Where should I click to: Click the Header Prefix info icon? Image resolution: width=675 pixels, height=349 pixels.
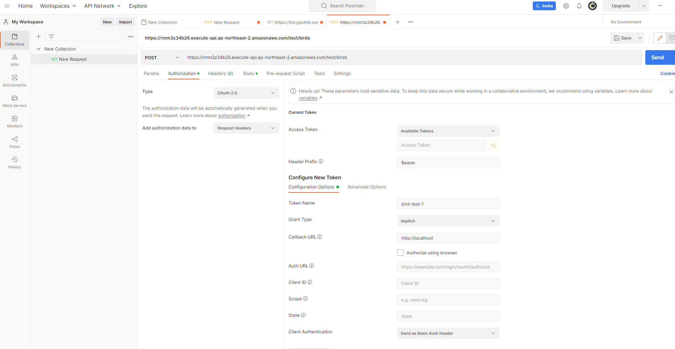321,161
